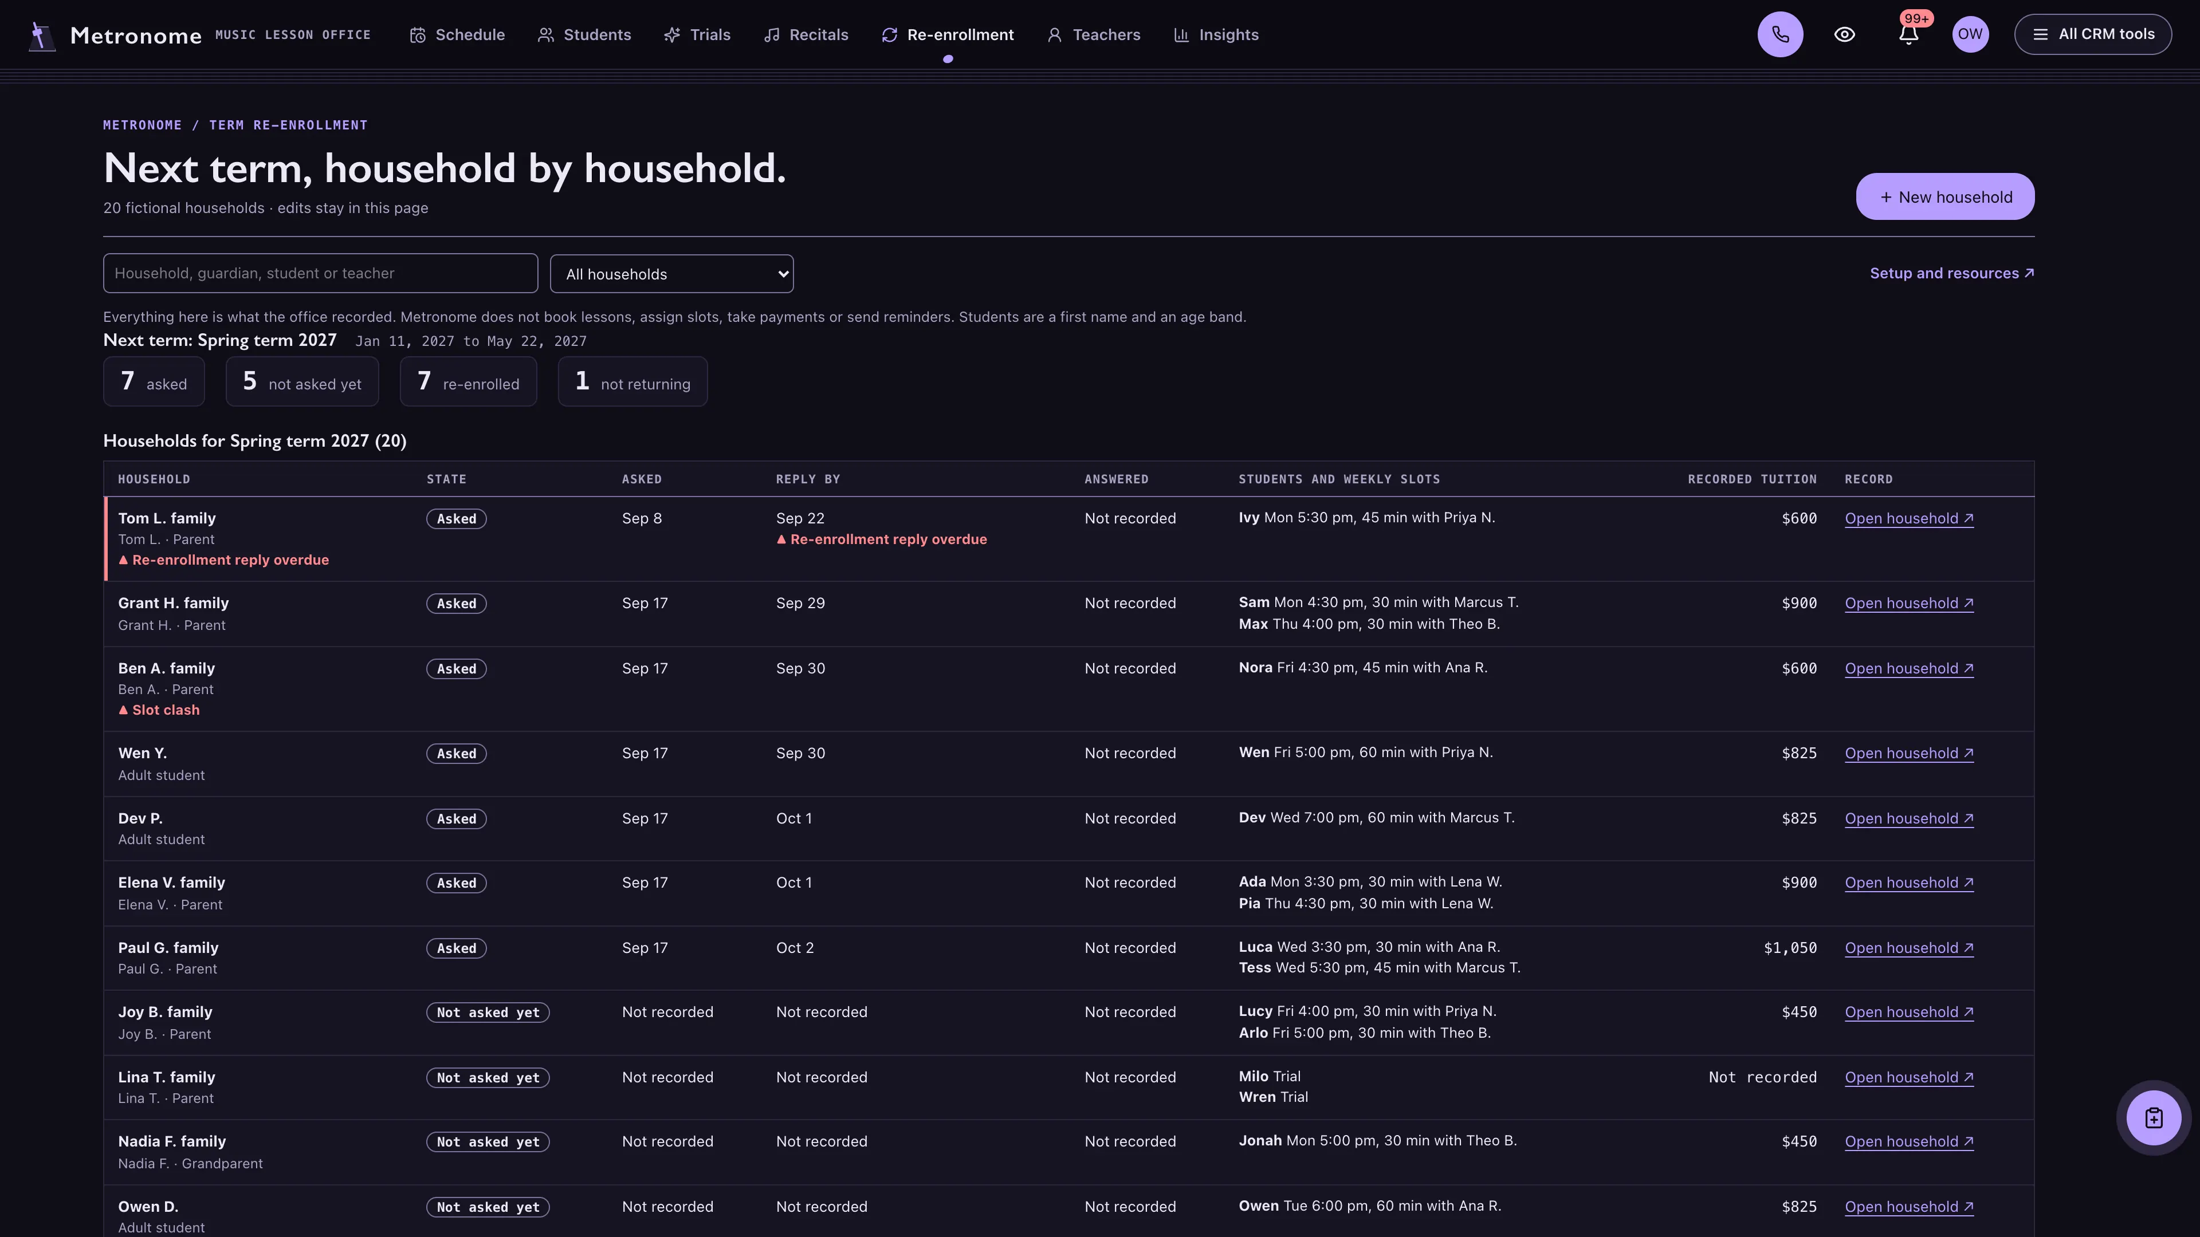Open household for Joy B. family

pyautogui.click(x=1909, y=1011)
